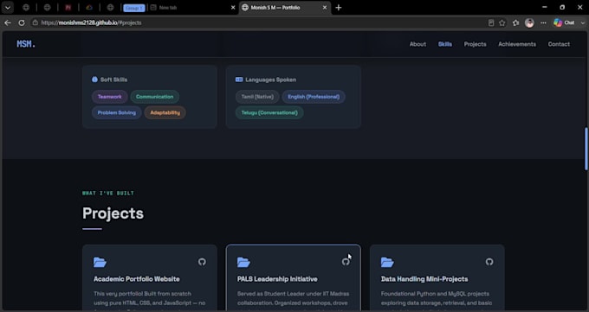This screenshot has width=589, height=312.
Task: Open the browser profile avatar
Action: 529,22
